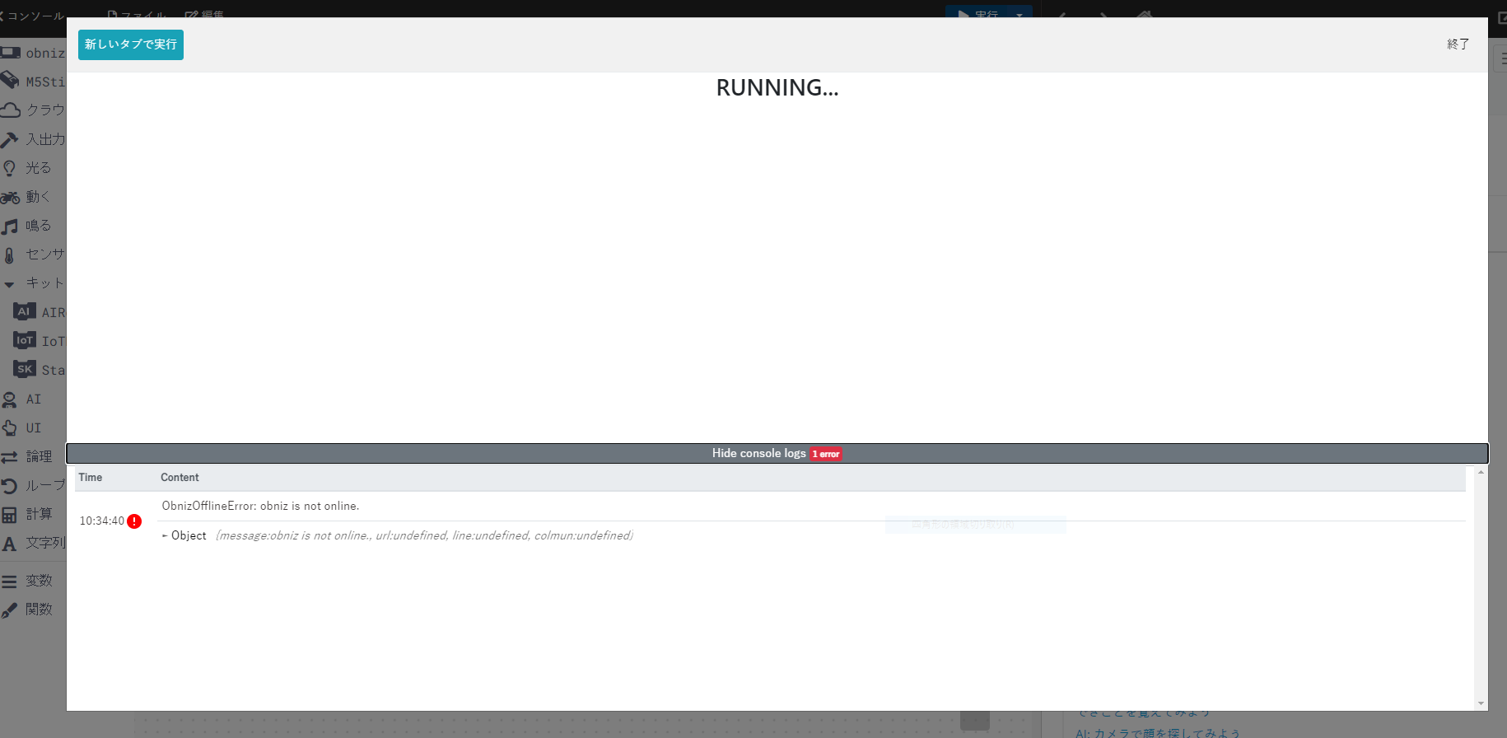
Task: Expand the Object error details arrow
Action: [166, 536]
